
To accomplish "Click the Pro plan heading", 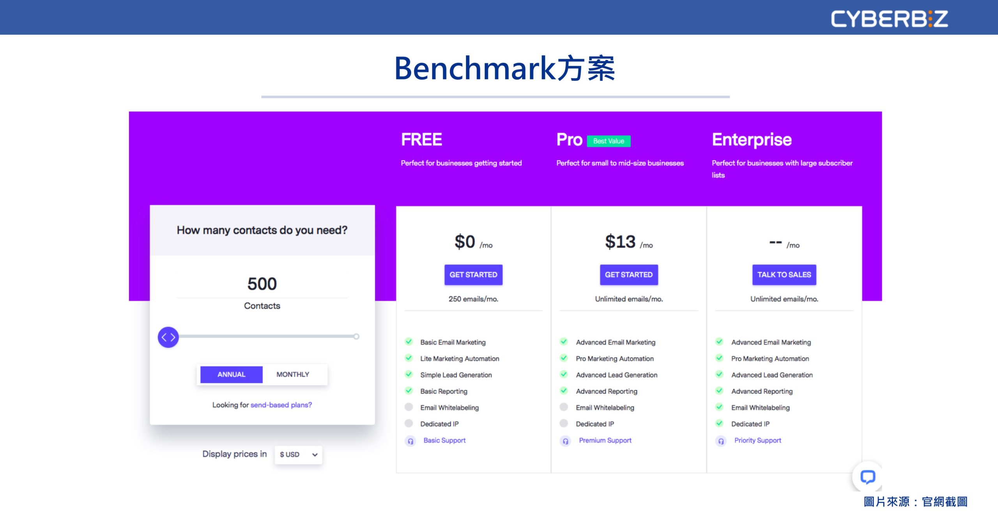I will coord(569,139).
